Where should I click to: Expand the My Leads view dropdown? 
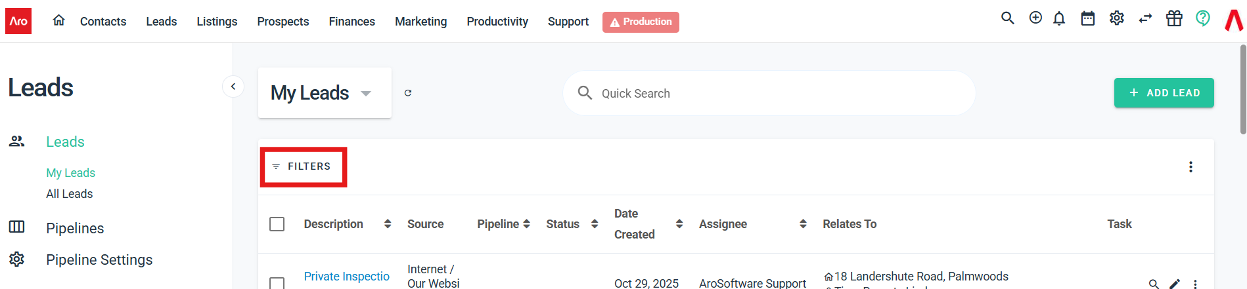[x=366, y=93]
